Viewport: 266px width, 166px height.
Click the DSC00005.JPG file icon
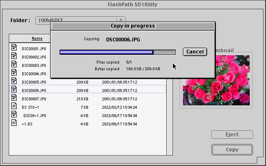click(14, 81)
